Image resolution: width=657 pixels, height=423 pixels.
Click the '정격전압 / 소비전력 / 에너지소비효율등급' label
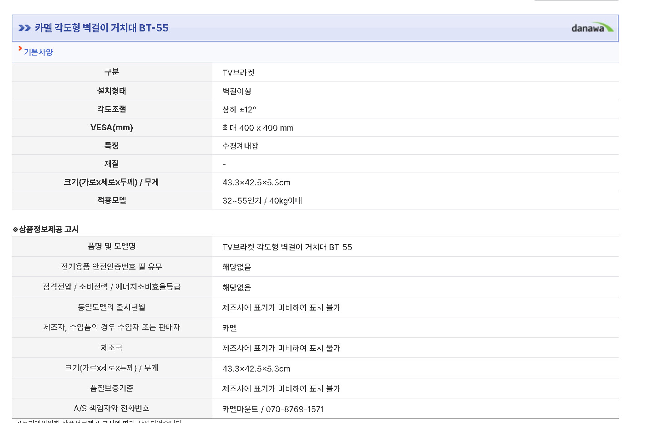[x=111, y=286]
